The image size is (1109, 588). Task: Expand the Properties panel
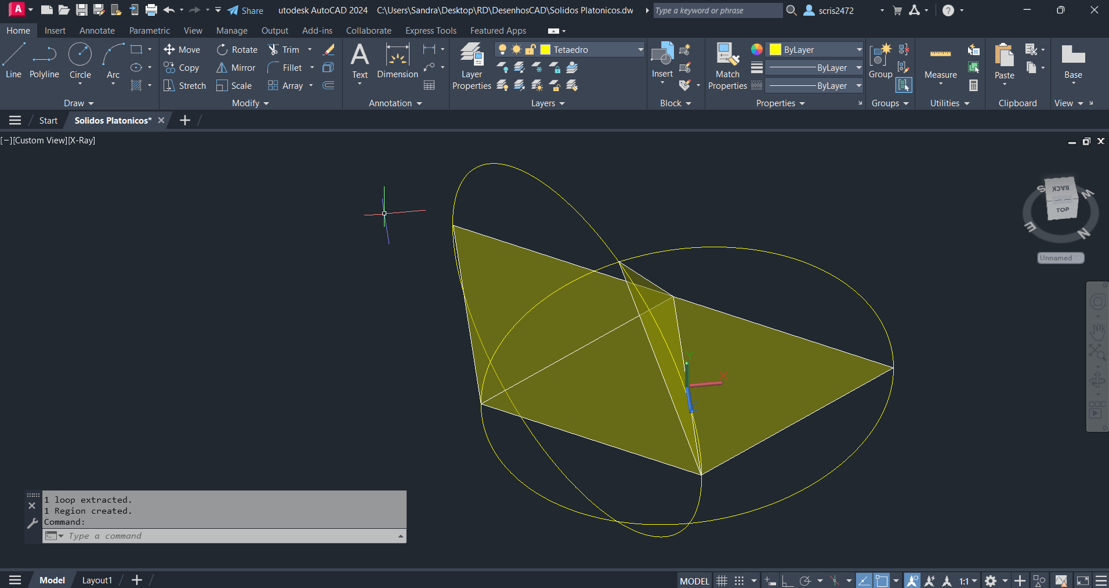point(781,103)
